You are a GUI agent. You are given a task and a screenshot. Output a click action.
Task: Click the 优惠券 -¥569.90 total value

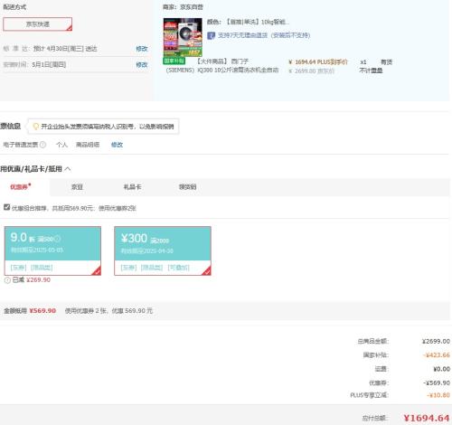(x=437, y=382)
